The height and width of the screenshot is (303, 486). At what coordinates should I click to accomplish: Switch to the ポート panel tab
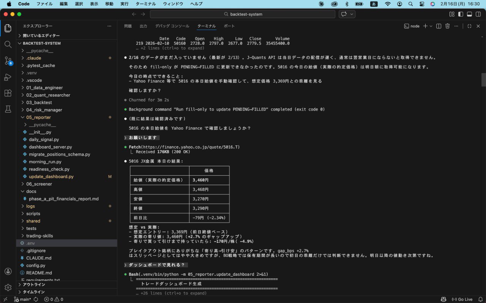(229, 26)
